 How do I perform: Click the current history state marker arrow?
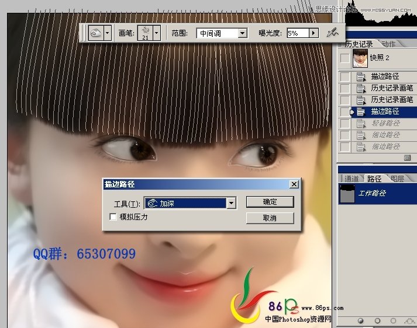click(352, 112)
